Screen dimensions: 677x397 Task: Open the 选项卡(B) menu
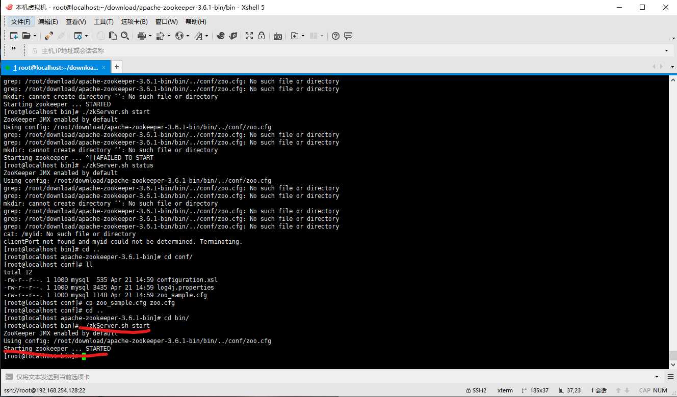pos(135,22)
